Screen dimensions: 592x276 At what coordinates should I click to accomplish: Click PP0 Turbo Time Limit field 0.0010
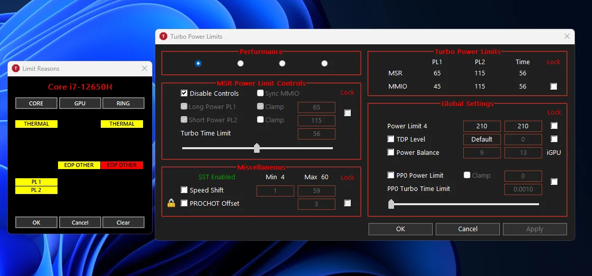coord(523,189)
